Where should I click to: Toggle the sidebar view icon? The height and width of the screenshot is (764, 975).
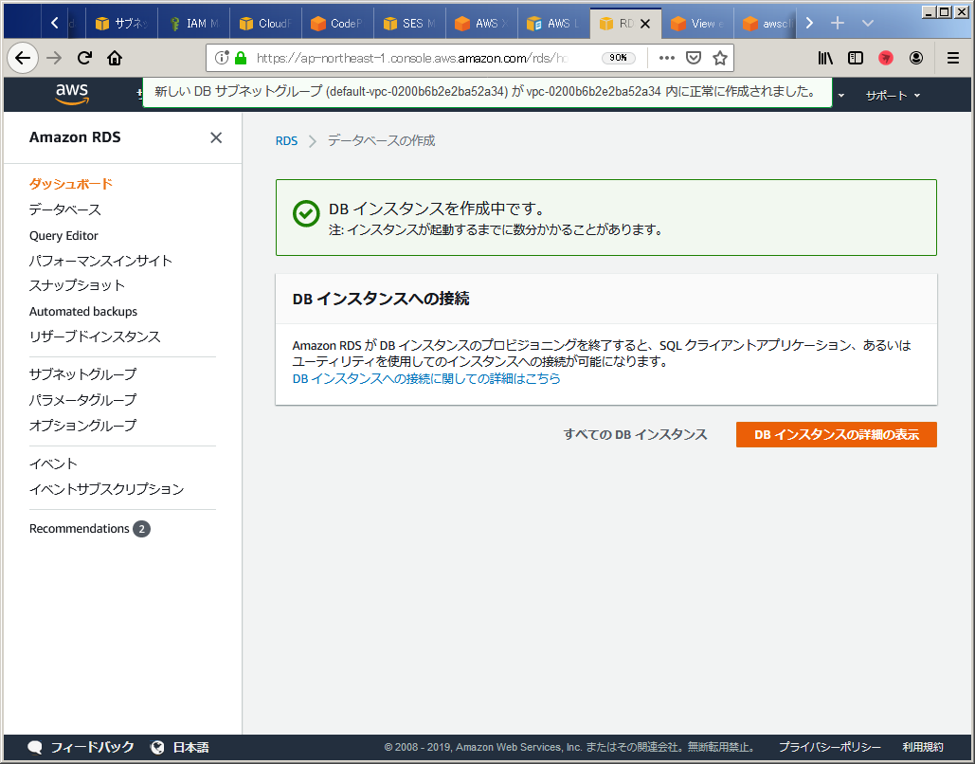856,58
